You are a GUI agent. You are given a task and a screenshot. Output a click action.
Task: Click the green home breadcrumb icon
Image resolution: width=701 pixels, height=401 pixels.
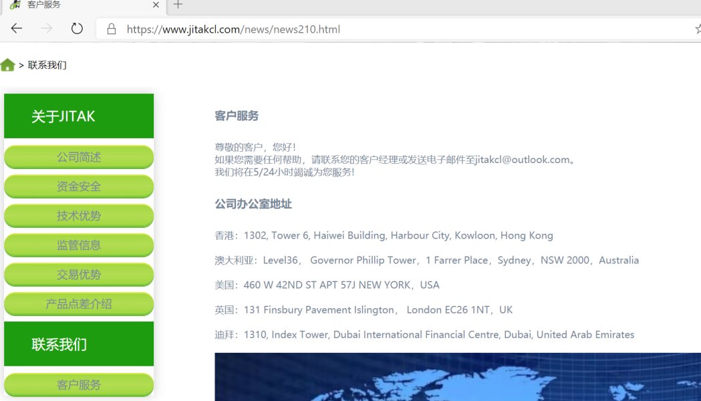click(x=7, y=65)
